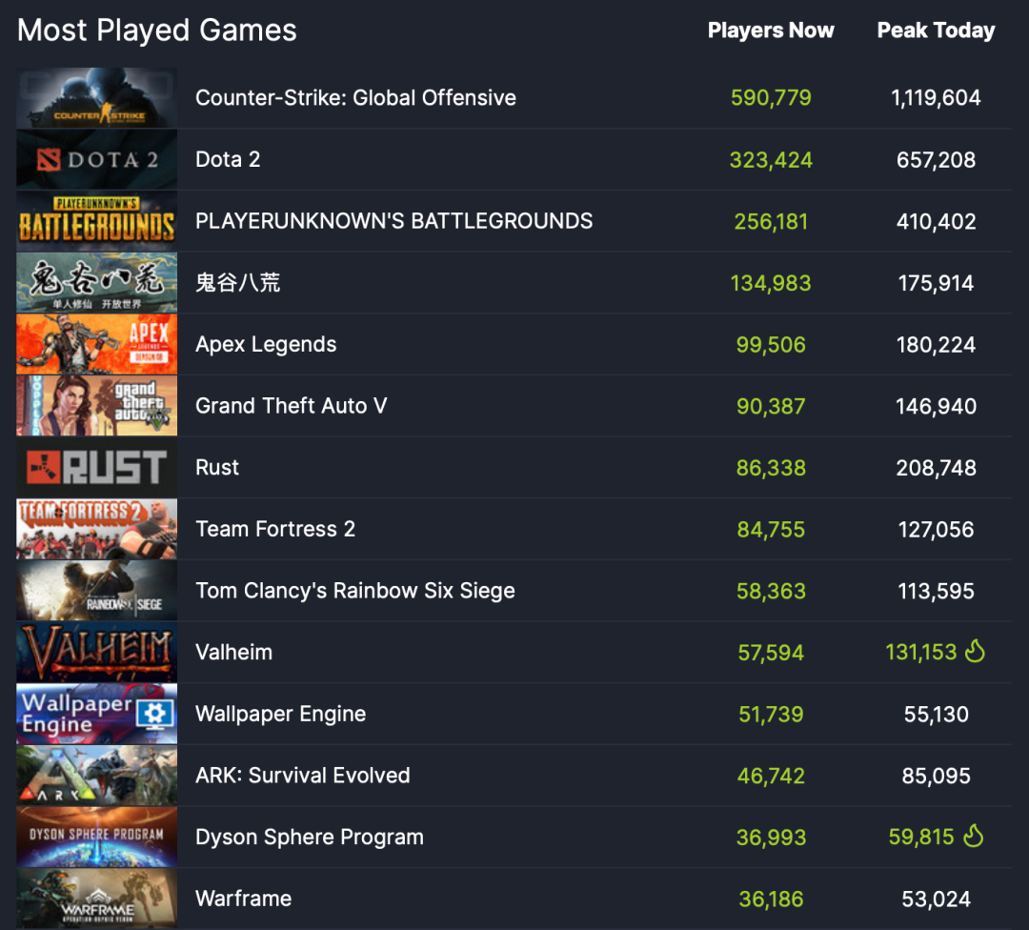Open the Apex Legends banner image
The image size is (1029, 930).
click(96, 345)
